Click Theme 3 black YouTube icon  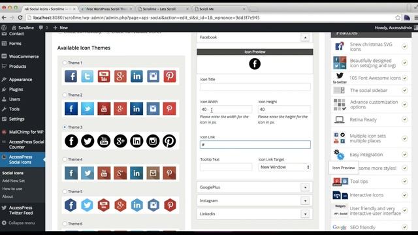click(x=104, y=141)
